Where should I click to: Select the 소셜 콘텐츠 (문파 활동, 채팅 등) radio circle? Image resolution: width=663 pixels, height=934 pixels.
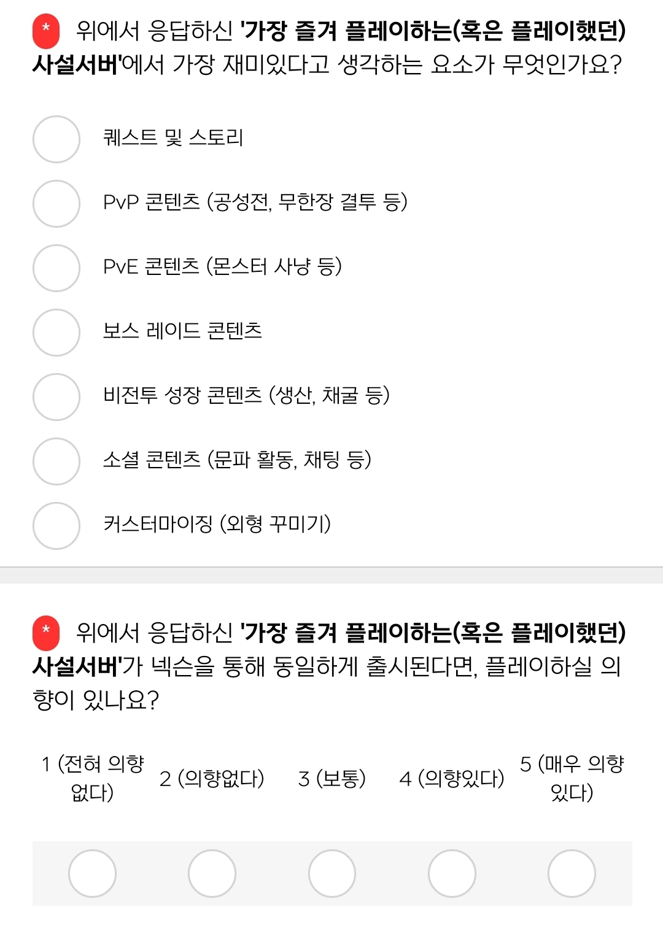click(x=56, y=461)
